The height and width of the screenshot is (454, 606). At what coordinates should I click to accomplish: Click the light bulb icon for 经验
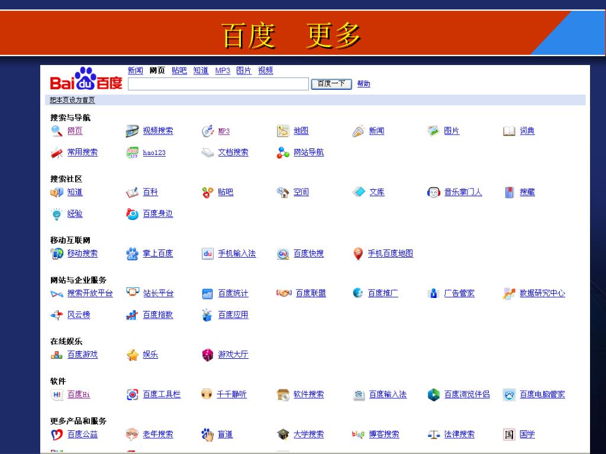[x=56, y=214]
